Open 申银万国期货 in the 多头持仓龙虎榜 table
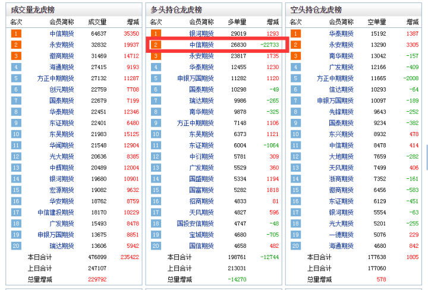 (196, 78)
